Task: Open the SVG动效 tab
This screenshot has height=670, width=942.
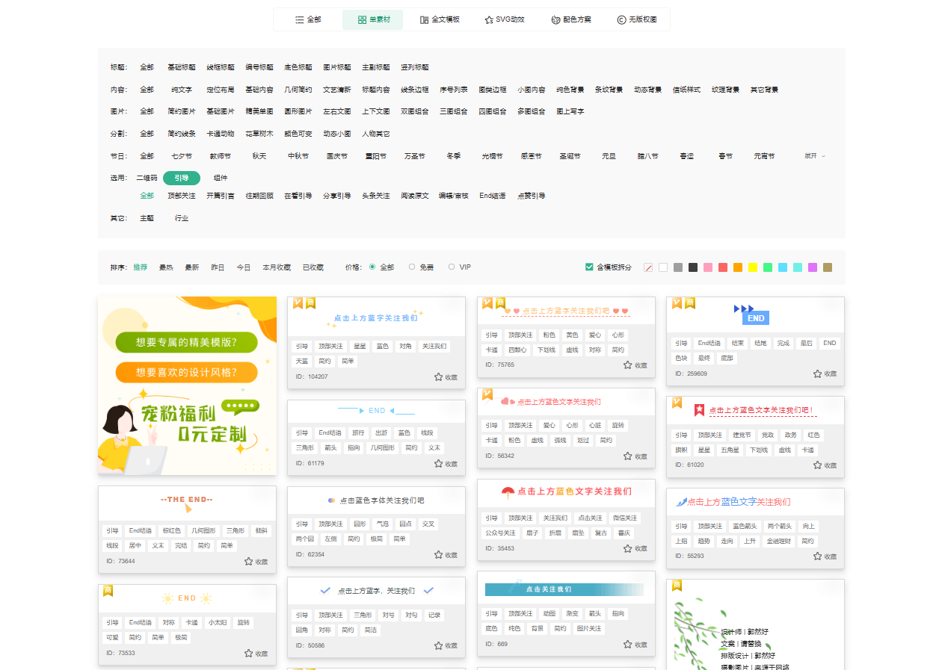Action: click(x=504, y=19)
